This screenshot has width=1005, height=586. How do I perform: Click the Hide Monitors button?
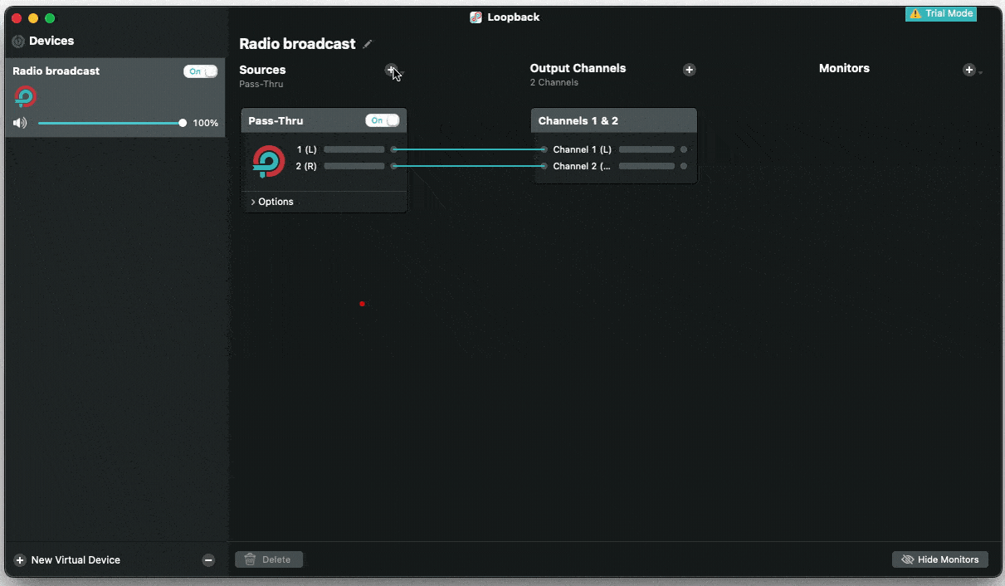coord(939,559)
